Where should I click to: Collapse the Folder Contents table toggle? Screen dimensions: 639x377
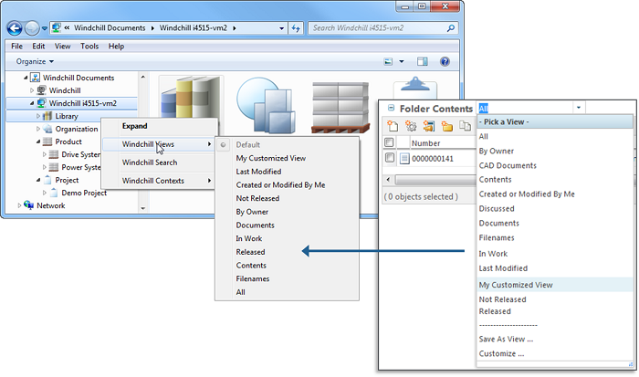391,108
